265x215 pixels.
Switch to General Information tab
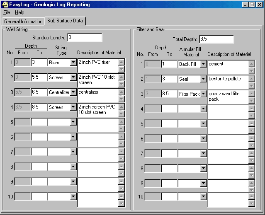pos(23,22)
